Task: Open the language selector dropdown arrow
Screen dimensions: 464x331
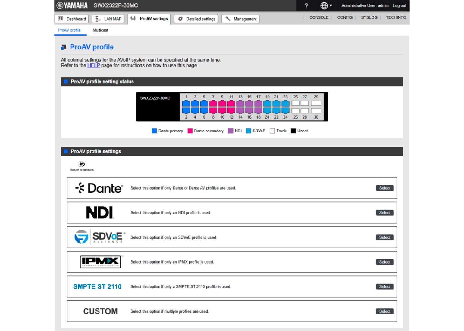Action: [x=331, y=6]
